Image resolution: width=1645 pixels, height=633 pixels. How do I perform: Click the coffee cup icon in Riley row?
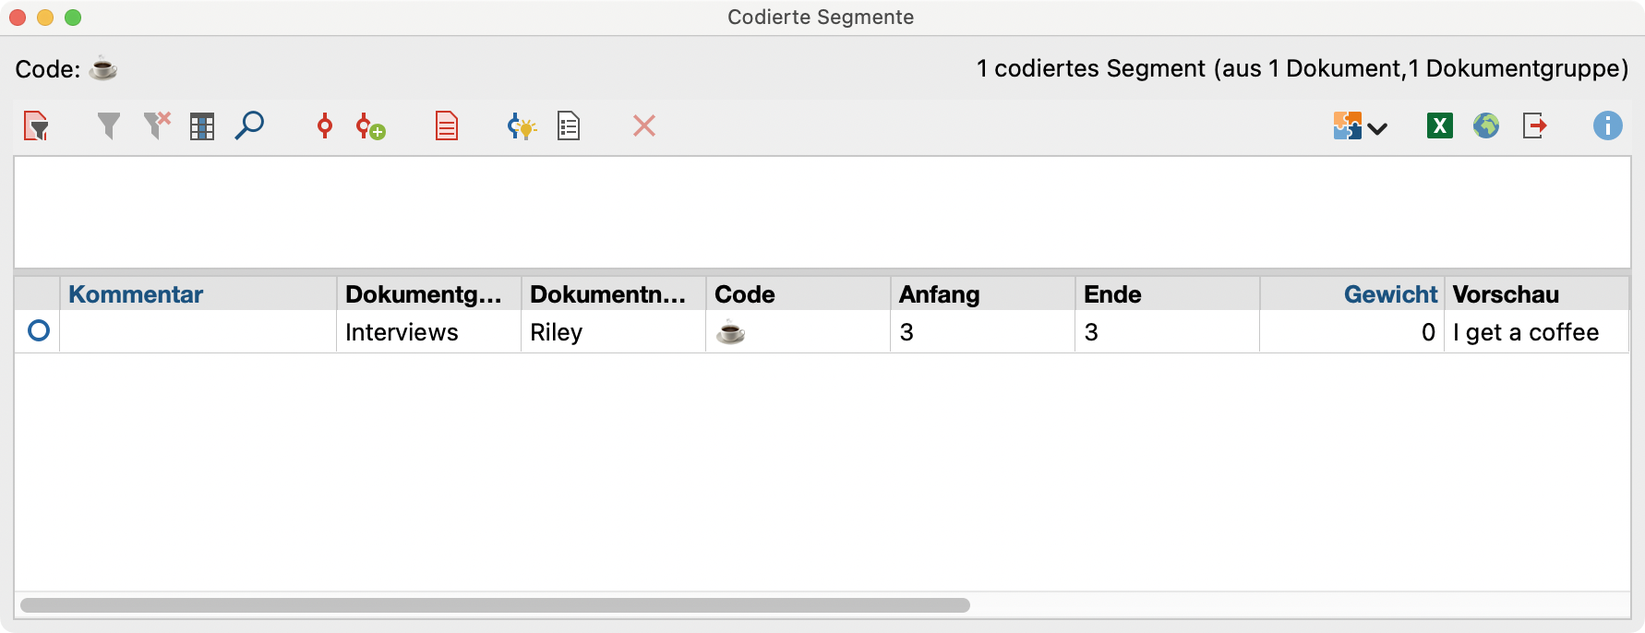click(730, 332)
